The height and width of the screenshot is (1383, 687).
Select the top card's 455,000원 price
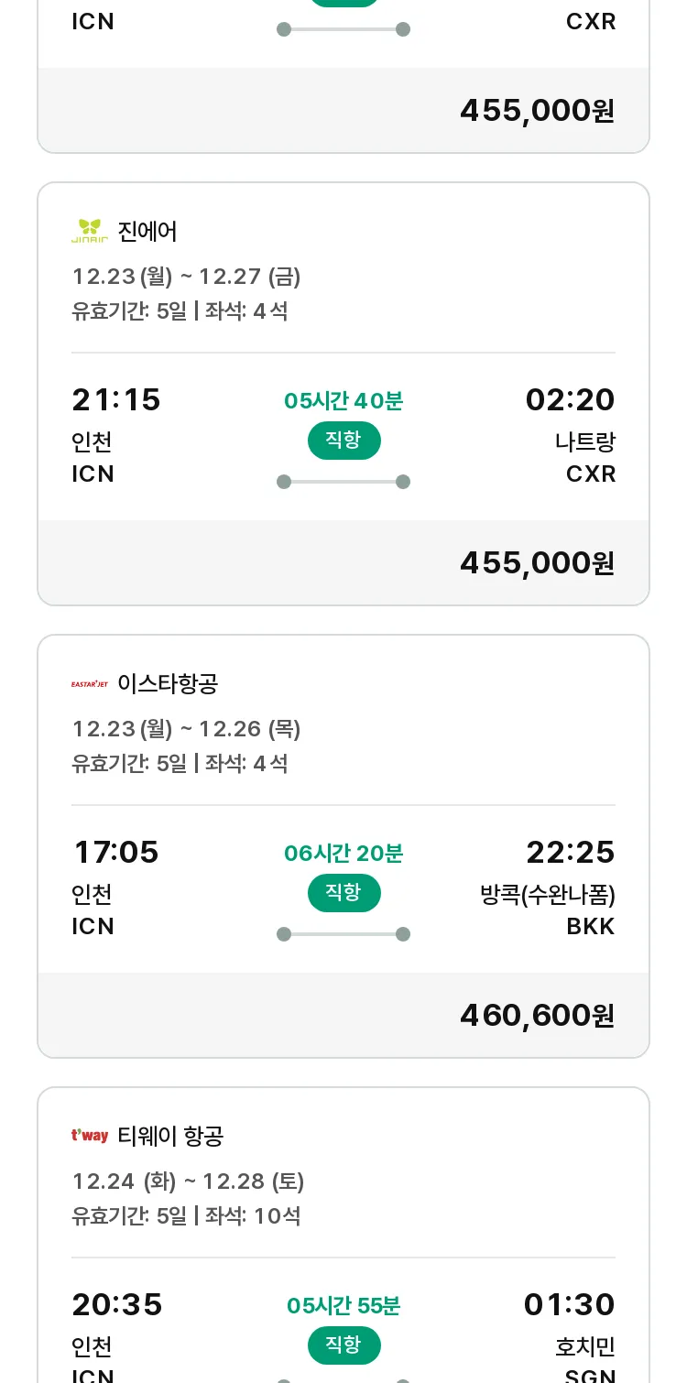coord(537,110)
